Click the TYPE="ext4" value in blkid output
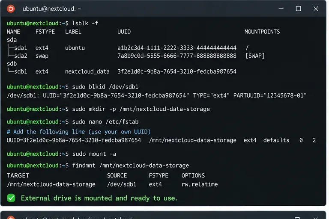The height and width of the screenshot is (219, 329). click(211, 95)
